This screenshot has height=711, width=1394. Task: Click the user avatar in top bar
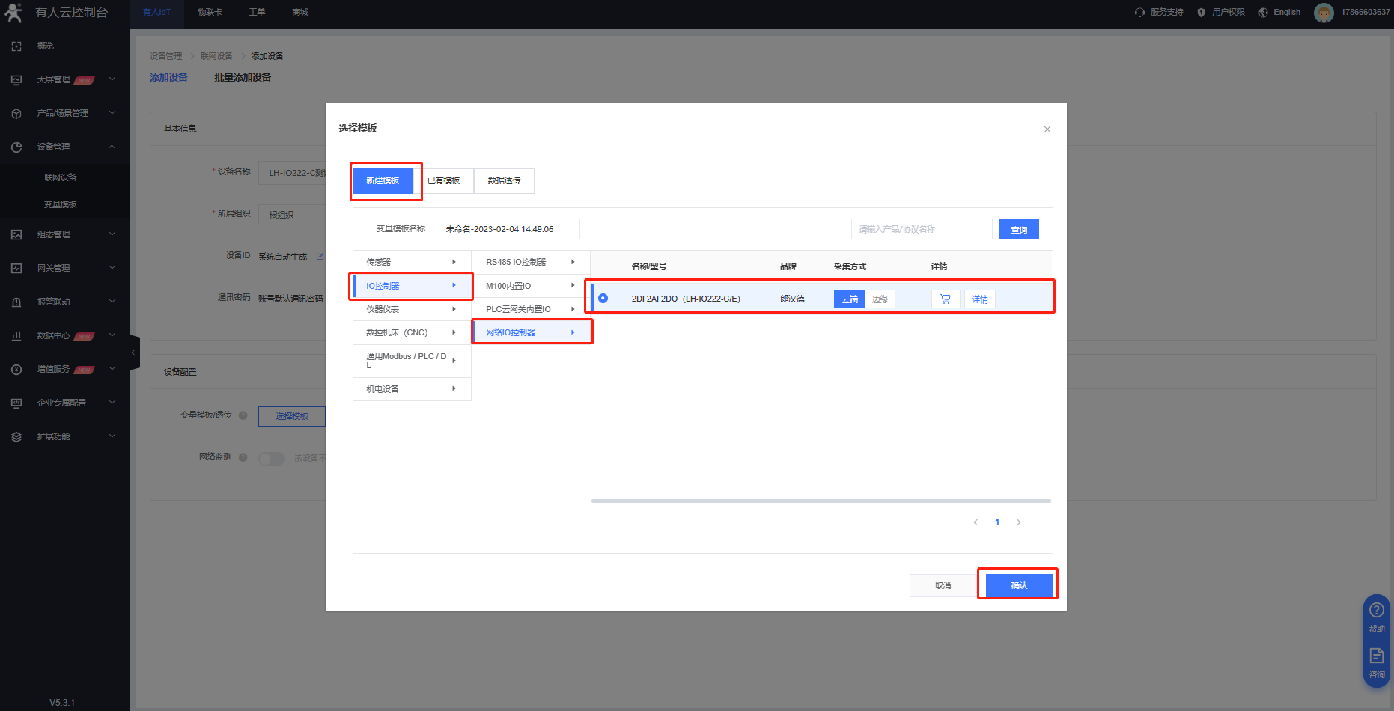[x=1323, y=13]
